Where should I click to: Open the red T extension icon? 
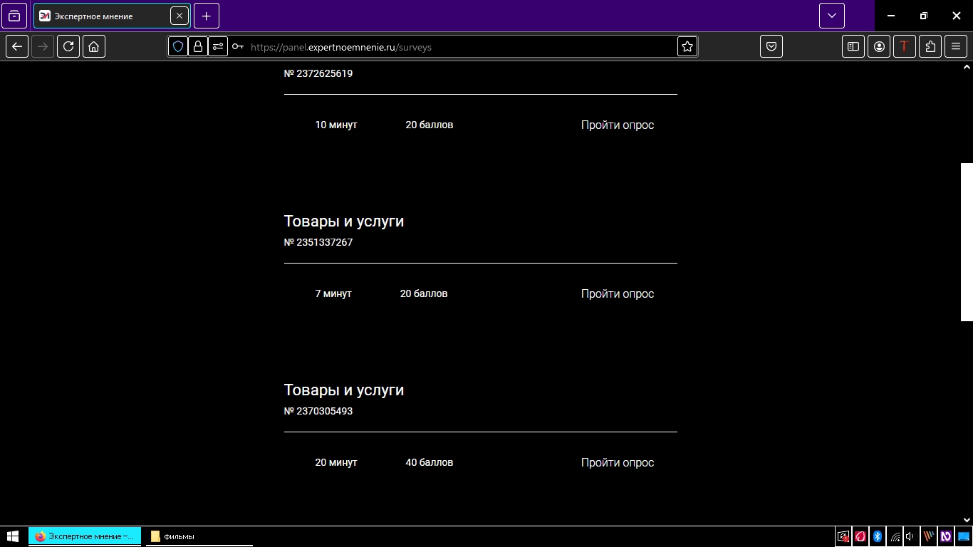pos(905,47)
